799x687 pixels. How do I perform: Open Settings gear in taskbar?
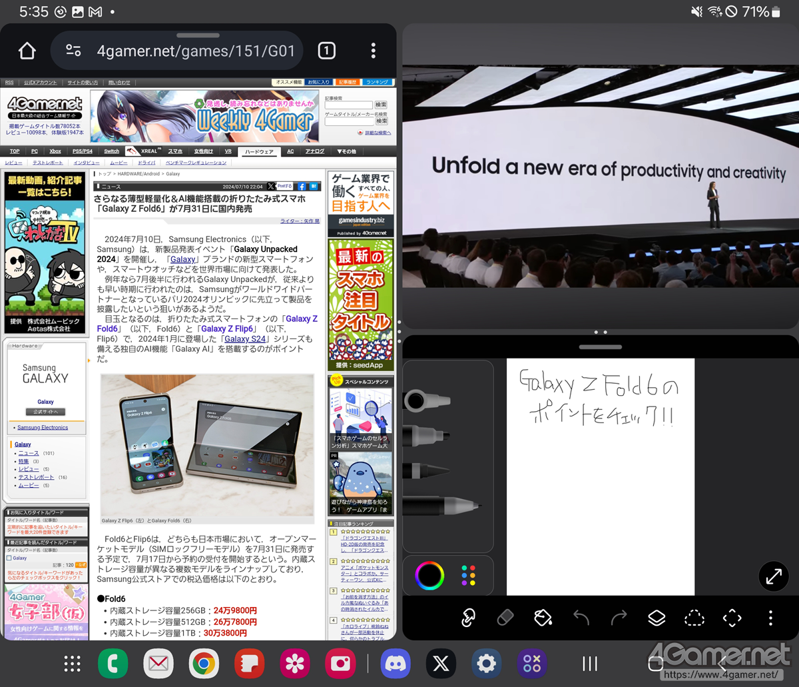[x=486, y=664]
